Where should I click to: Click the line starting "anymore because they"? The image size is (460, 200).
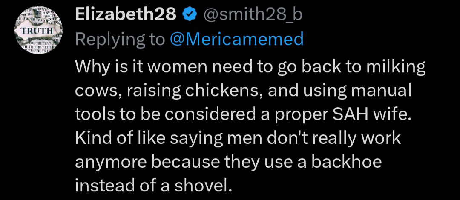pyautogui.click(x=228, y=162)
